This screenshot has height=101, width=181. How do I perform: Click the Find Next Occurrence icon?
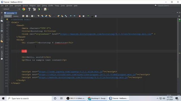[x=46, y=16]
